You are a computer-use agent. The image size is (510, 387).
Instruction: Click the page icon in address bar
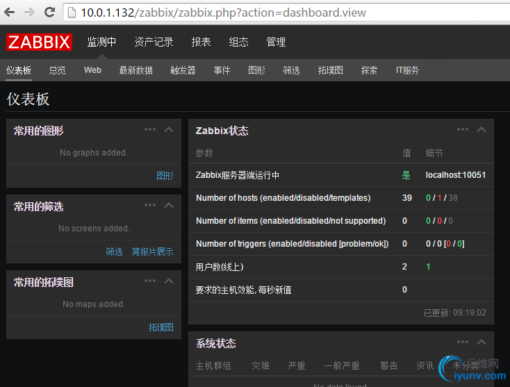[x=72, y=13]
